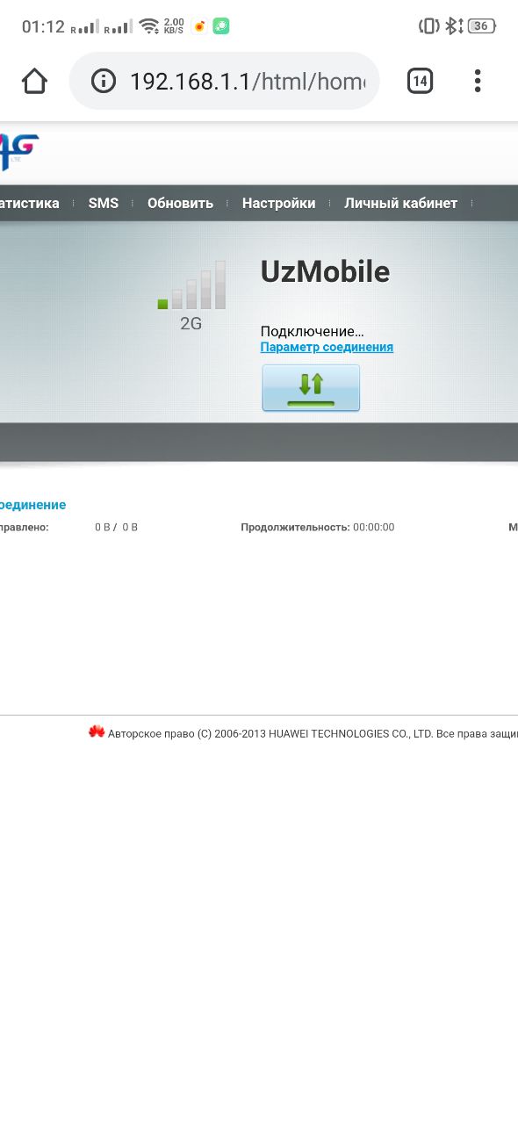
Task: Open site info icon in address bar
Action: click(x=104, y=82)
